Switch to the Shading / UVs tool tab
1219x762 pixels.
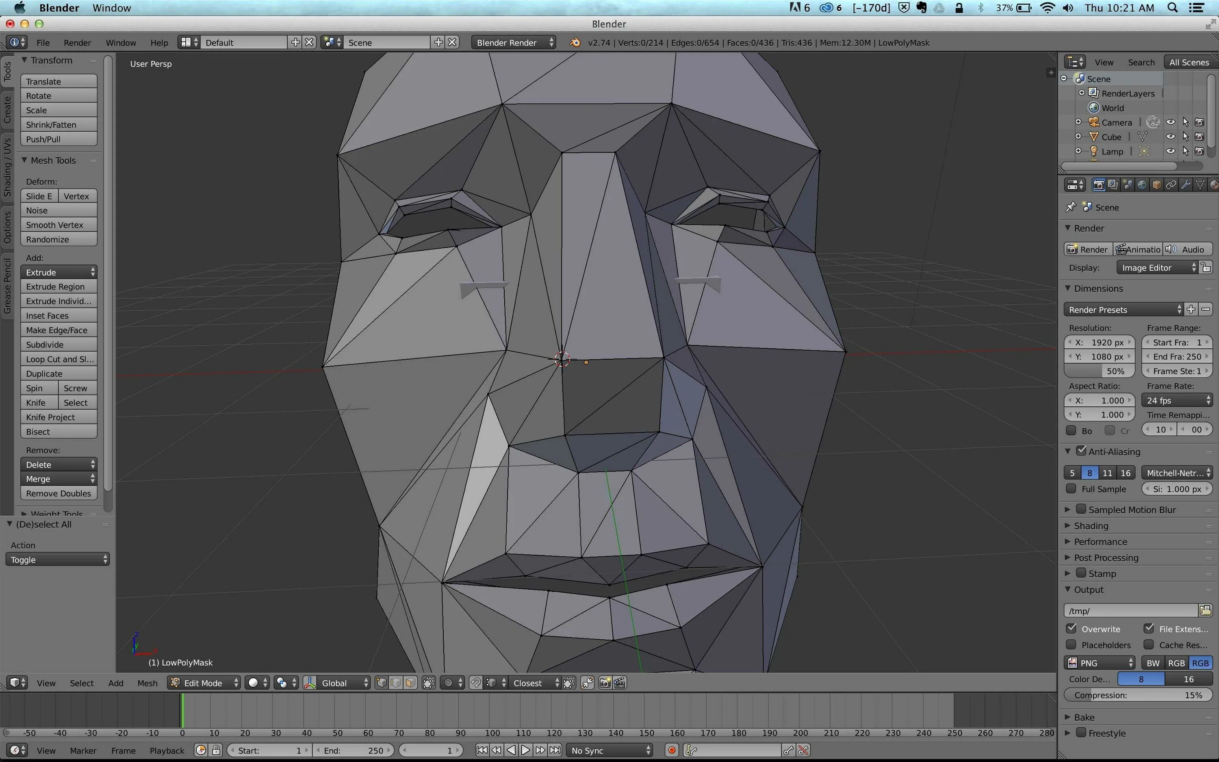coord(8,168)
